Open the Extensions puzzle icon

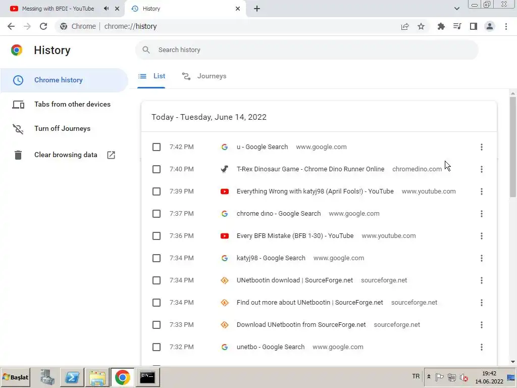[441, 26]
